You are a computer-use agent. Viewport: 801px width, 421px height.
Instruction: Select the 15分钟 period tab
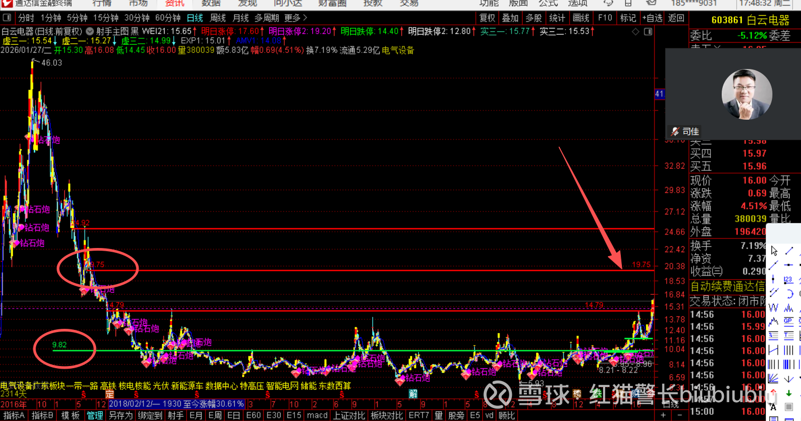coord(106,18)
